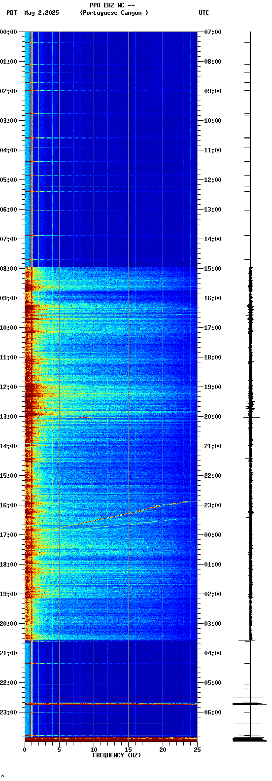
Task: Click the 06:00 UTC time label
Action: point(213,712)
